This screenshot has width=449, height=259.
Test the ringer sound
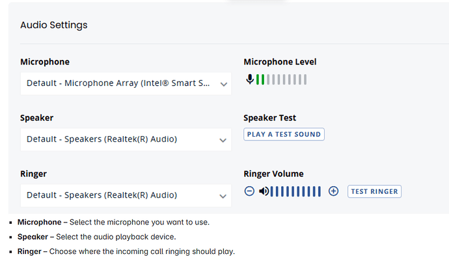click(375, 191)
